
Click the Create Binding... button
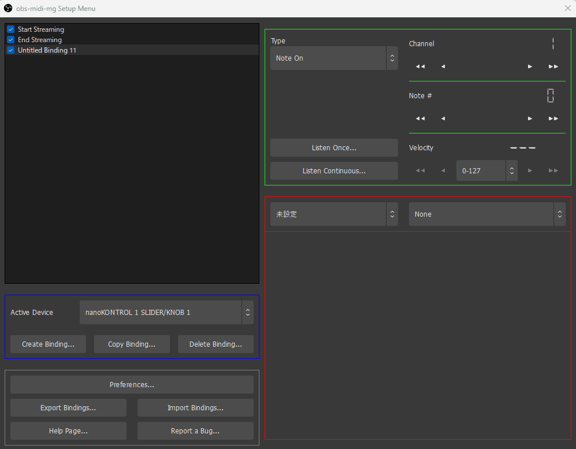(48, 344)
